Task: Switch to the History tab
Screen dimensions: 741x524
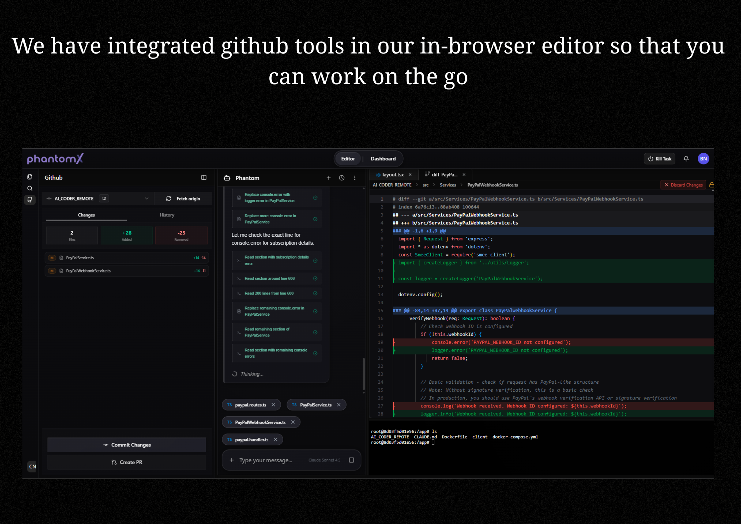Action: click(167, 215)
